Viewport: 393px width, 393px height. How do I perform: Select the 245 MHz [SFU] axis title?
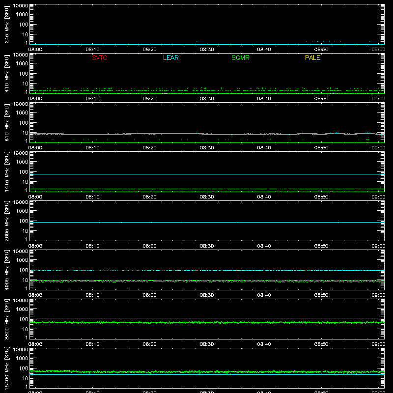7,24
